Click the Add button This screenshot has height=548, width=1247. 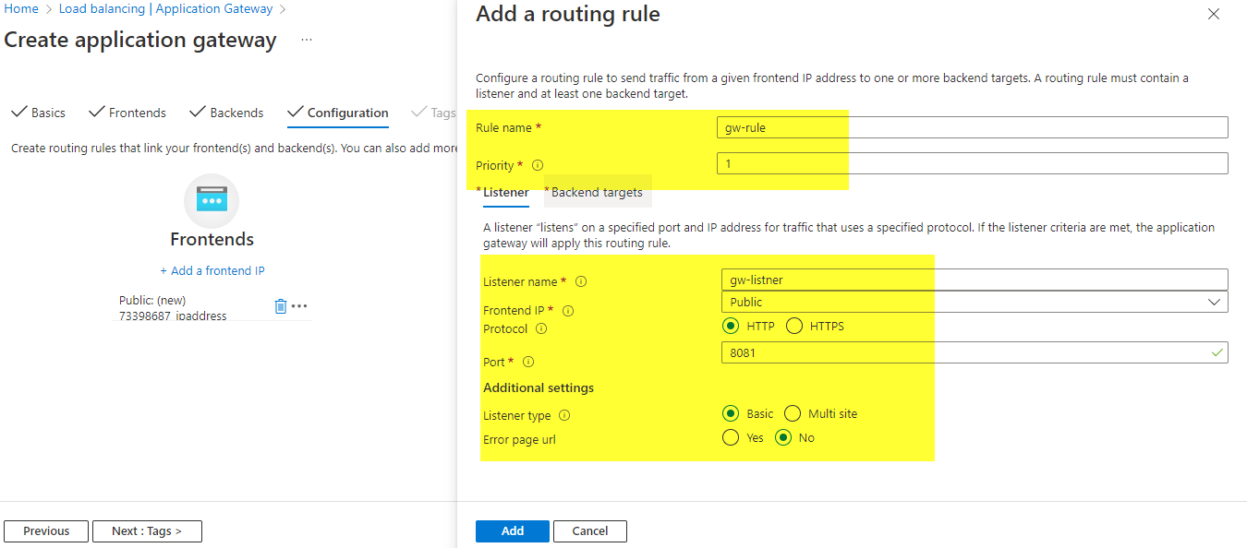click(512, 530)
